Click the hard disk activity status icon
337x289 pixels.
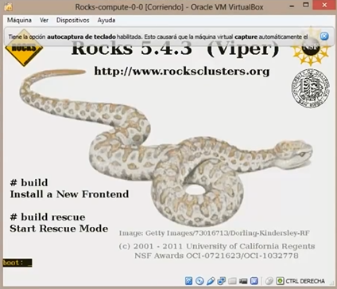188,281
